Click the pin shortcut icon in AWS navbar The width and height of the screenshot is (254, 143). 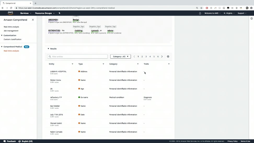tap(60, 13)
